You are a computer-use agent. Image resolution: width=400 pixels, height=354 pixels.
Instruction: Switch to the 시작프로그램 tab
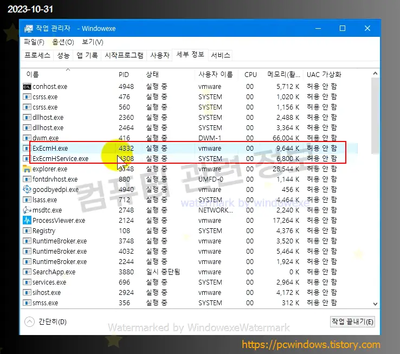pos(124,55)
